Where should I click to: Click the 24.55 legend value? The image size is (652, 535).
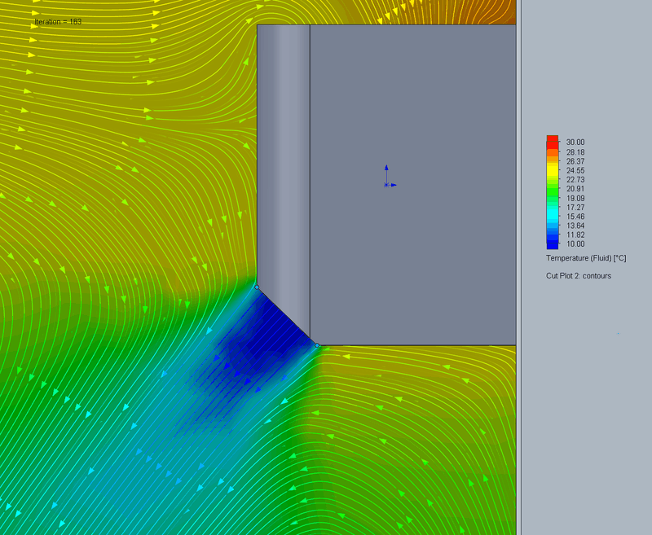pos(575,170)
